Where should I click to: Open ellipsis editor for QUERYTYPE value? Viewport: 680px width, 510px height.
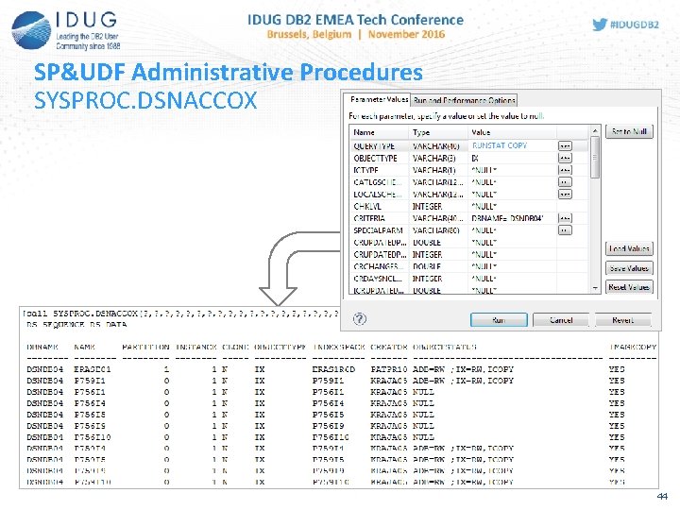click(565, 146)
